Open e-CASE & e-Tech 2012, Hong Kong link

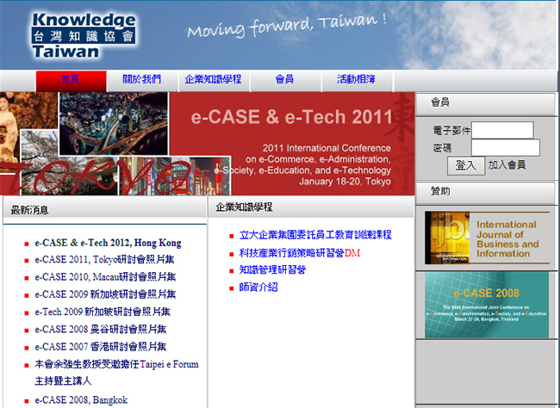coord(108,243)
